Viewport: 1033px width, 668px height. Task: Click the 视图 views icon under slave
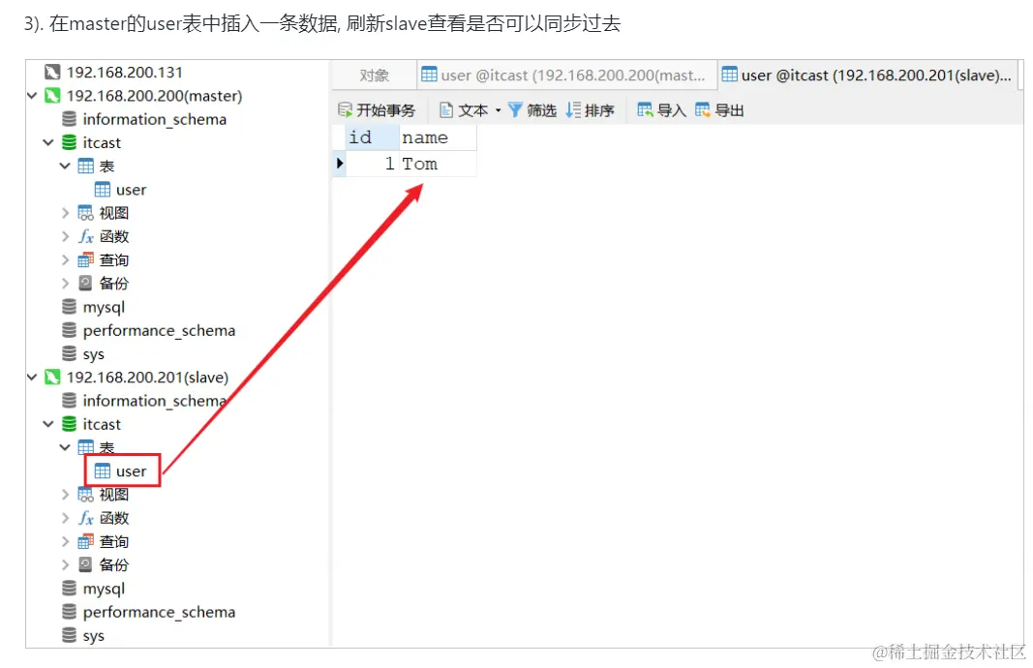point(85,495)
